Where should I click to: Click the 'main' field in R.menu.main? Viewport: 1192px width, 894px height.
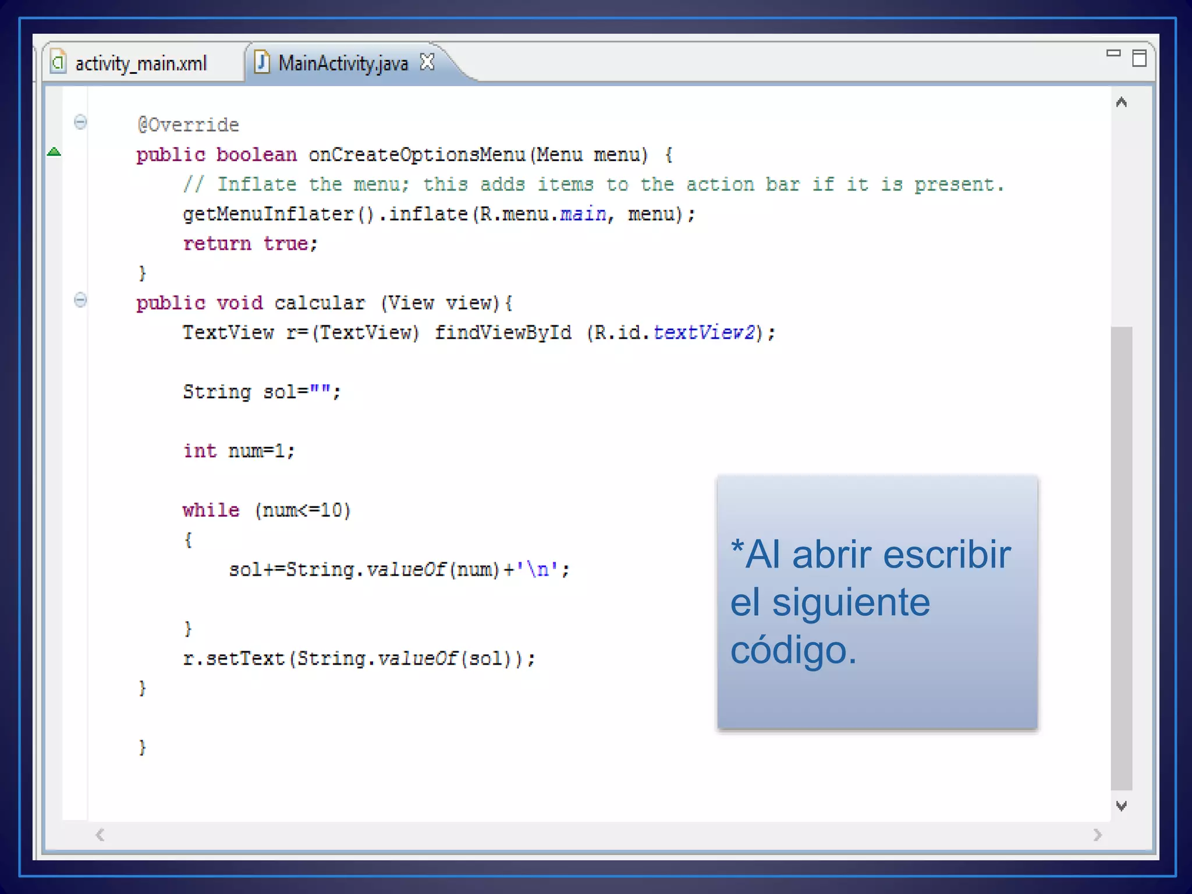583,214
